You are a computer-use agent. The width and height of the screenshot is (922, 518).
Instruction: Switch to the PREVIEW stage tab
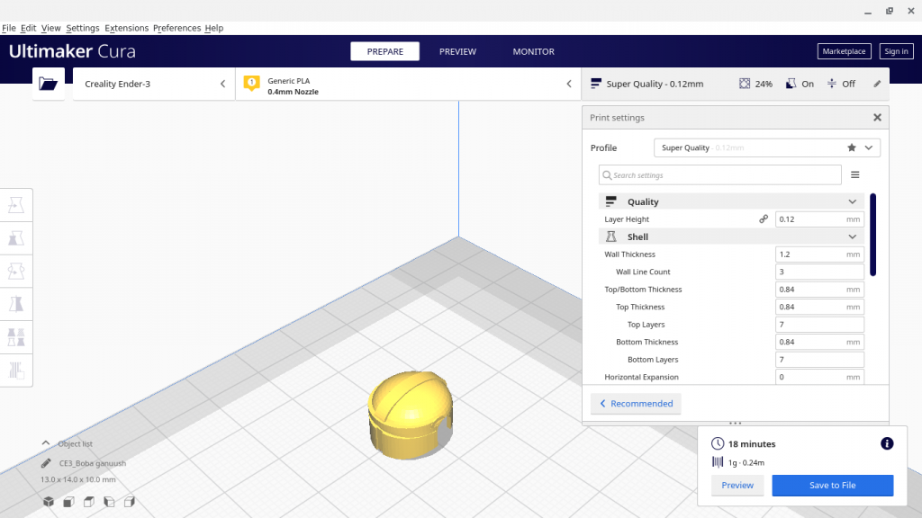(457, 51)
